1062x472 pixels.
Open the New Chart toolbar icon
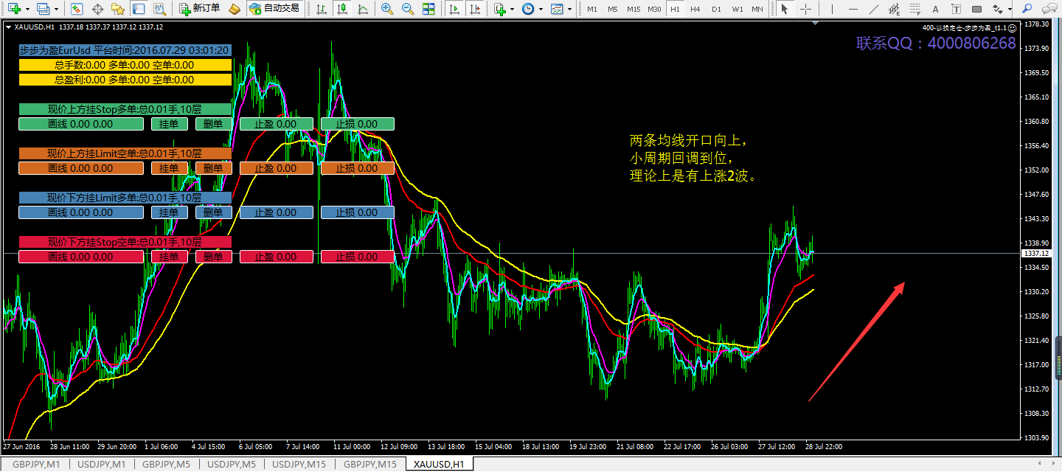click(x=14, y=9)
